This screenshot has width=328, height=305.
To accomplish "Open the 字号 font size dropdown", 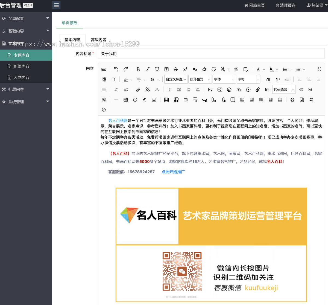I will coord(248,79).
